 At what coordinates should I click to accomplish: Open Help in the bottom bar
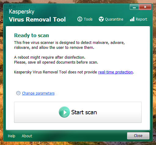pyautogui.click(x=12, y=136)
